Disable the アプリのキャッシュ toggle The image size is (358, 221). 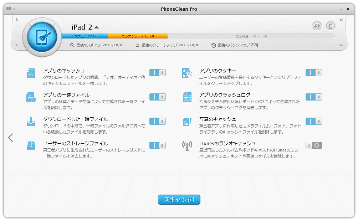157,73
